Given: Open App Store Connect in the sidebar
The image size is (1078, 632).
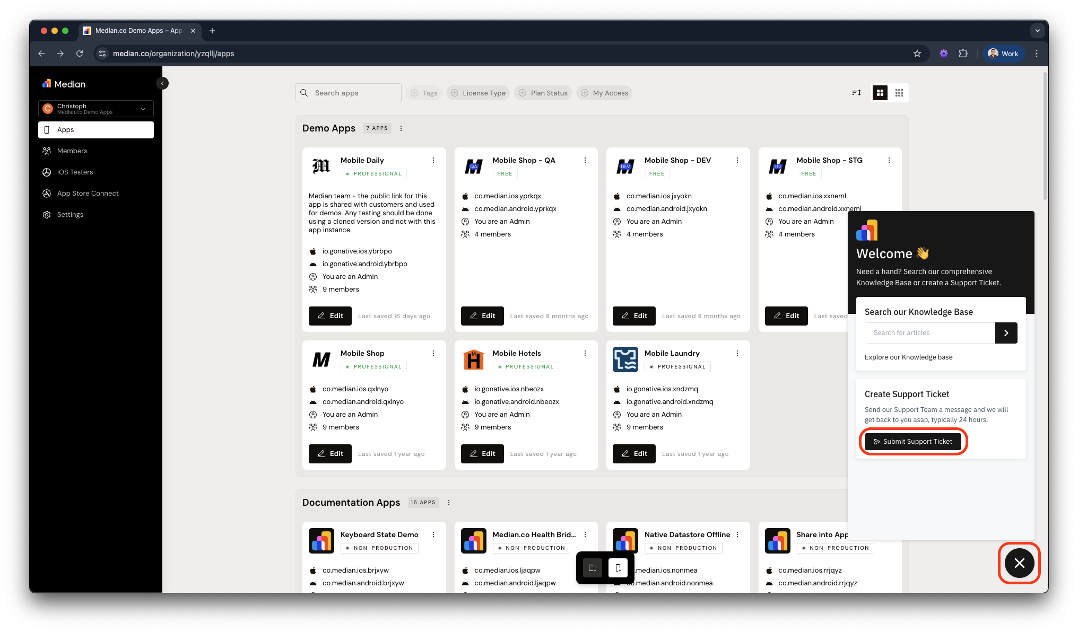Looking at the screenshot, I should tap(96, 194).
